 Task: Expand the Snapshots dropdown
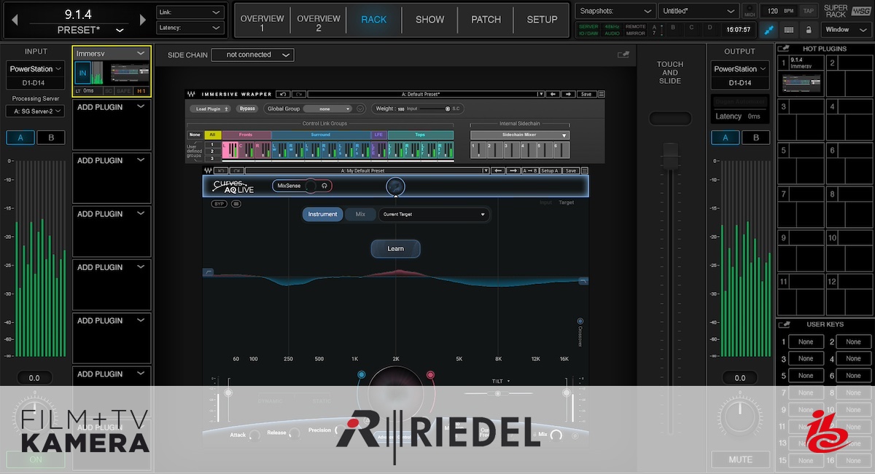point(615,11)
